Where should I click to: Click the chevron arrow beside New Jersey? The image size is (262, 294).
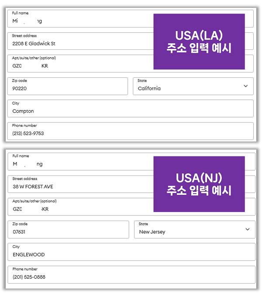coord(248,229)
